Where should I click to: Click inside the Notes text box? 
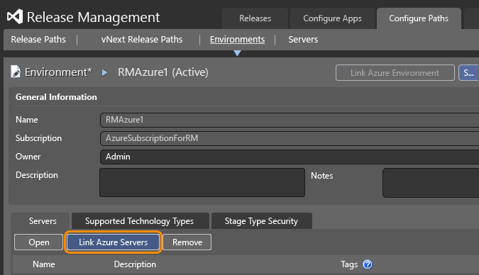click(431, 183)
